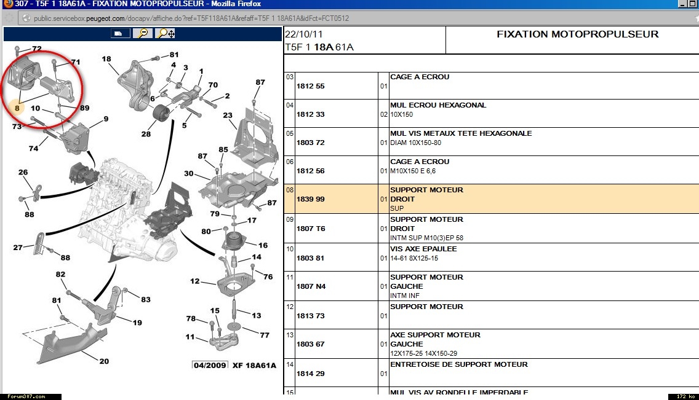The width and height of the screenshot is (699, 400).
Task: Minimize the Firefox window
Action: point(682,4)
